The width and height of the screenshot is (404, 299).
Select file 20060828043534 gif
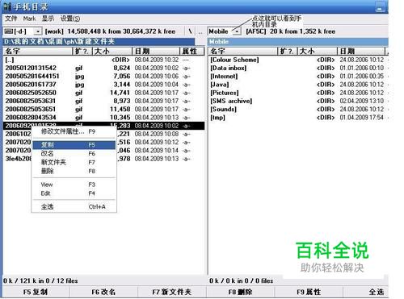coord(103,118)
